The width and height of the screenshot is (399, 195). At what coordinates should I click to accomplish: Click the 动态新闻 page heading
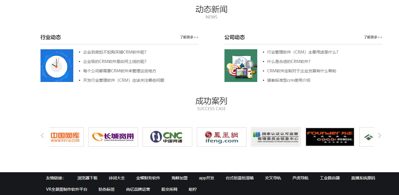tap(211, 9)
